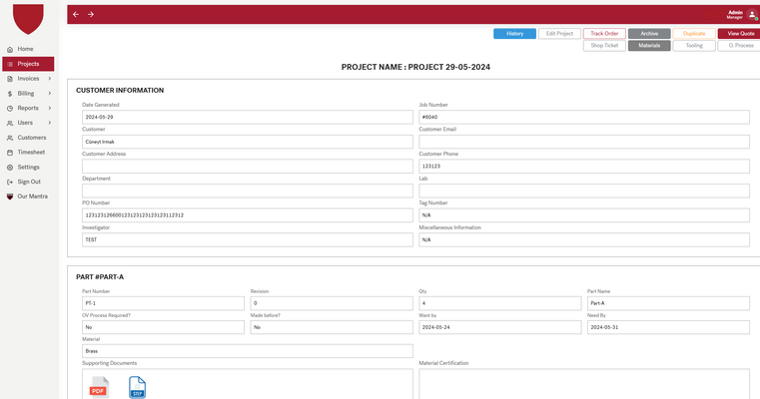Image resolution: width=760 pixels, height=399 pixels.
Task: Click the Investigator field
Action: coord(248,239)
